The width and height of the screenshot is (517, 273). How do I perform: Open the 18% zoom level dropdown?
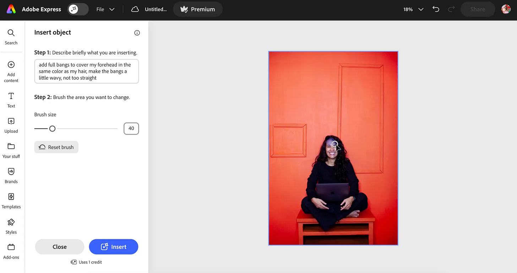coord(413,9)
